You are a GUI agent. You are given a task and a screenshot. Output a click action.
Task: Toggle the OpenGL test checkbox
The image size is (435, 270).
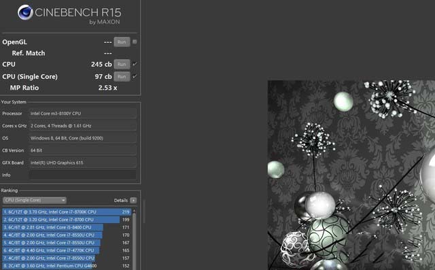click(135, 41)
